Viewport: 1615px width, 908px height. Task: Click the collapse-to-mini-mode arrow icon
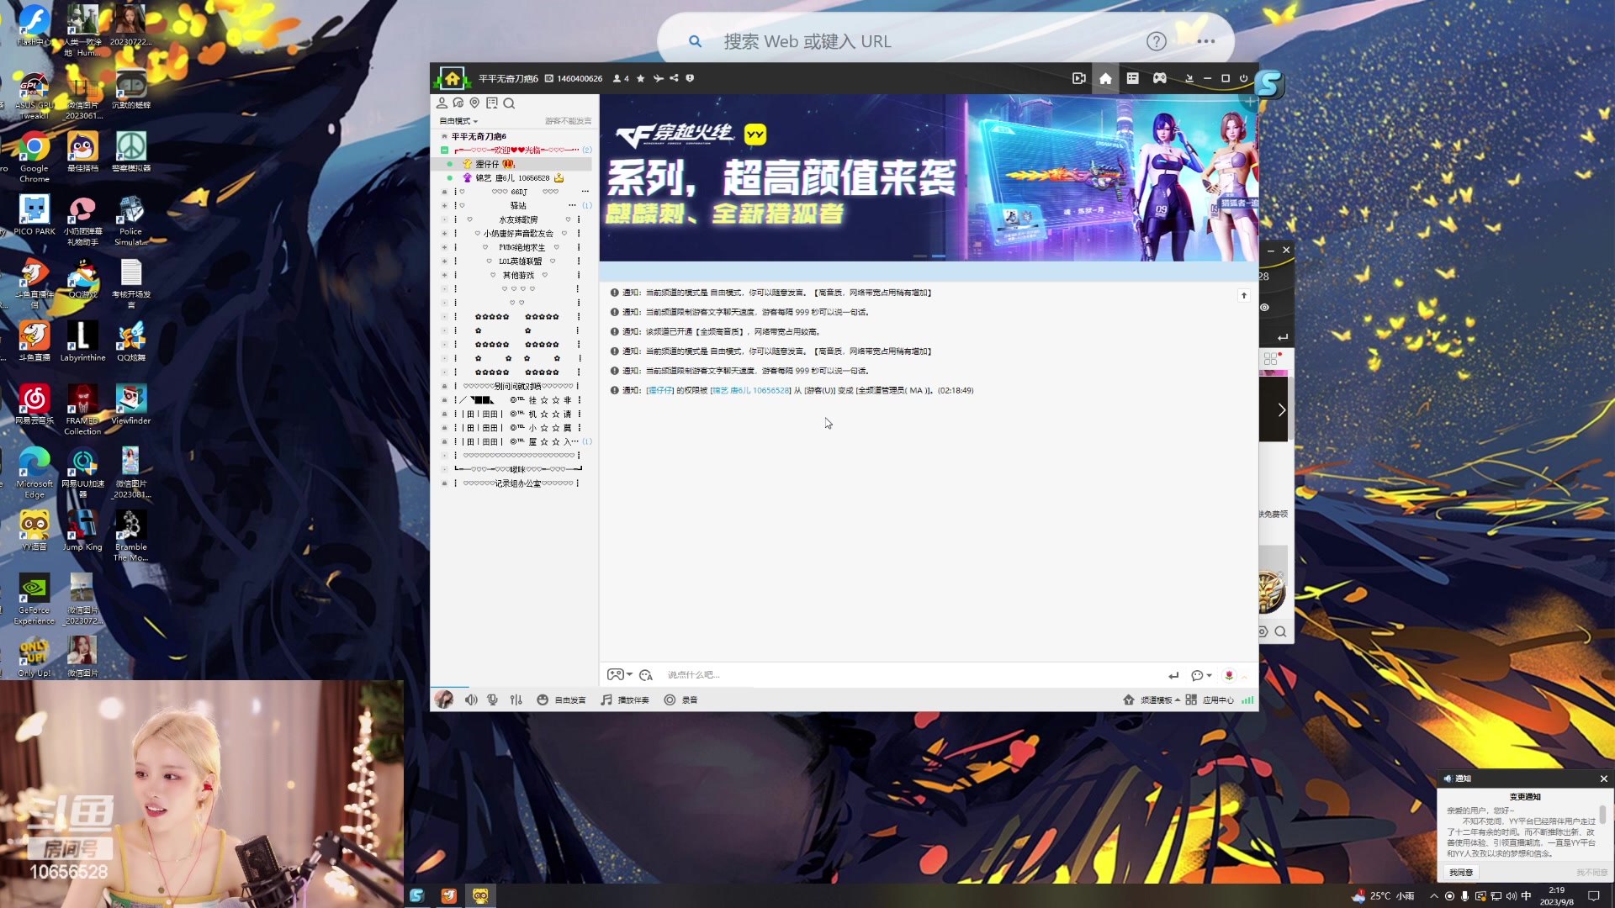pos(1189,78)
